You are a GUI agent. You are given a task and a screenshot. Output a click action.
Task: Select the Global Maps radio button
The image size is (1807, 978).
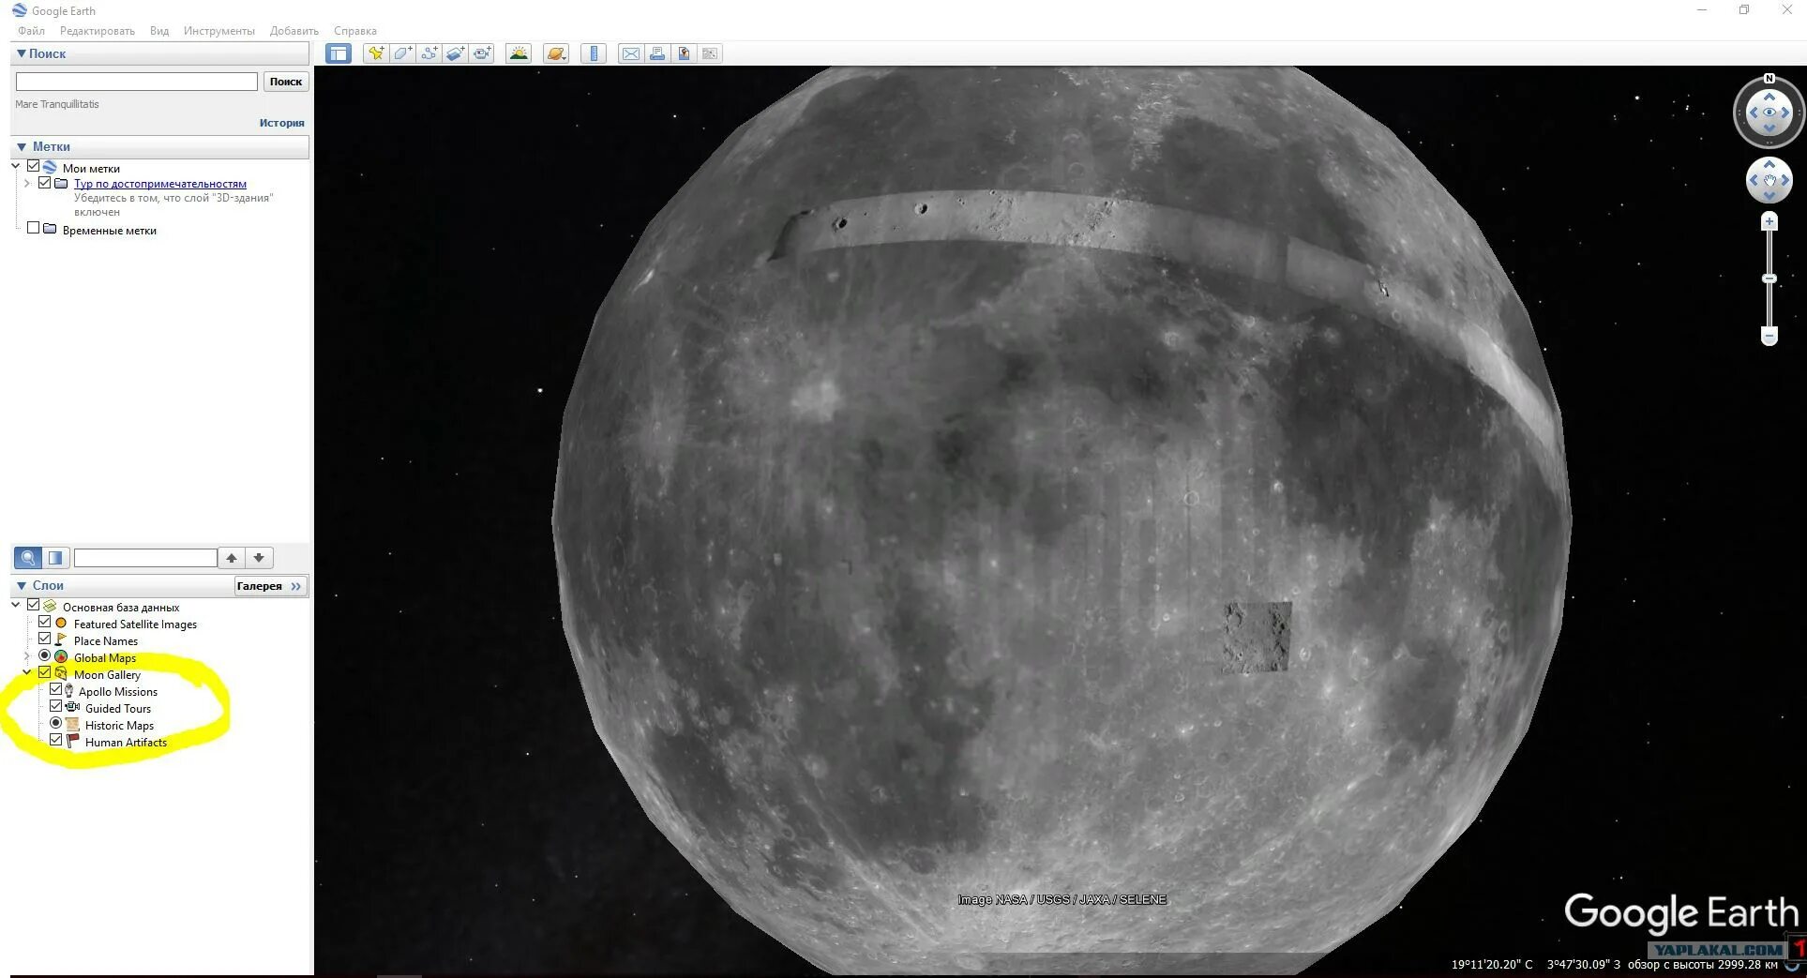tap(44, 656)
